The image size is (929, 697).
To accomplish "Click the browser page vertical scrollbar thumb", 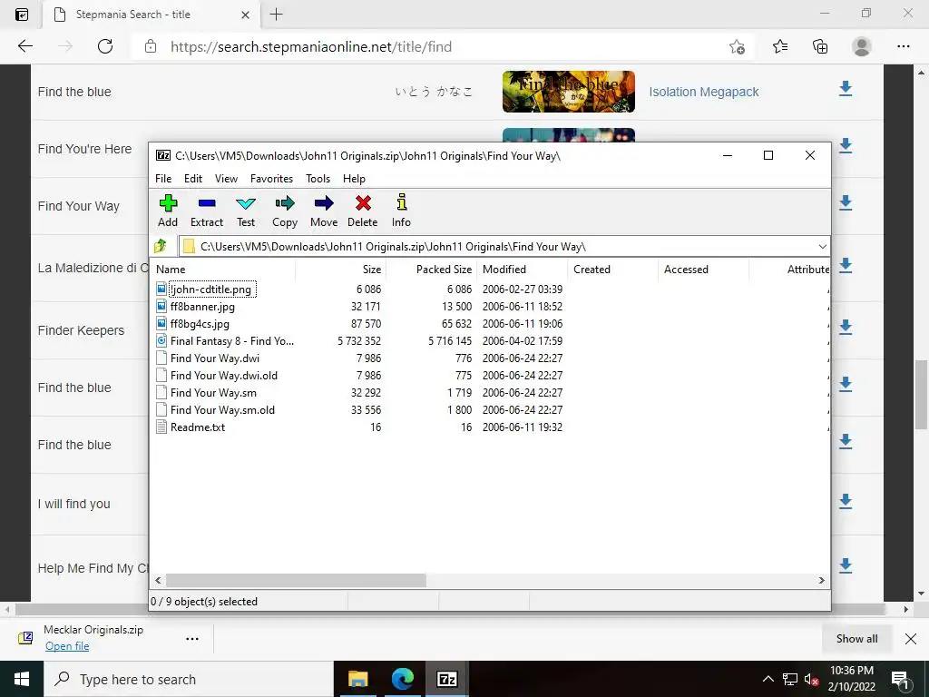I will (x=921, y=394).
